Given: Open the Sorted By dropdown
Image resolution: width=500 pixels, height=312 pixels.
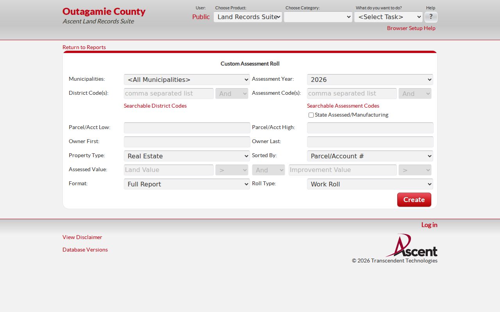Looking at the screenshot, I should point(370,156).
